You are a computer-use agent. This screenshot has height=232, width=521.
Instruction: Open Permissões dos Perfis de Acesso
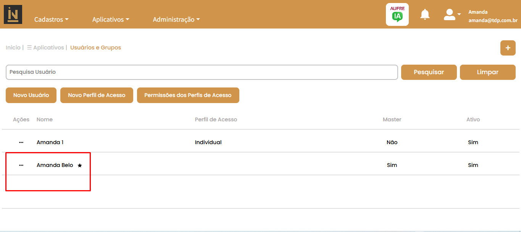pyautogui.click(x=188, y=95)
